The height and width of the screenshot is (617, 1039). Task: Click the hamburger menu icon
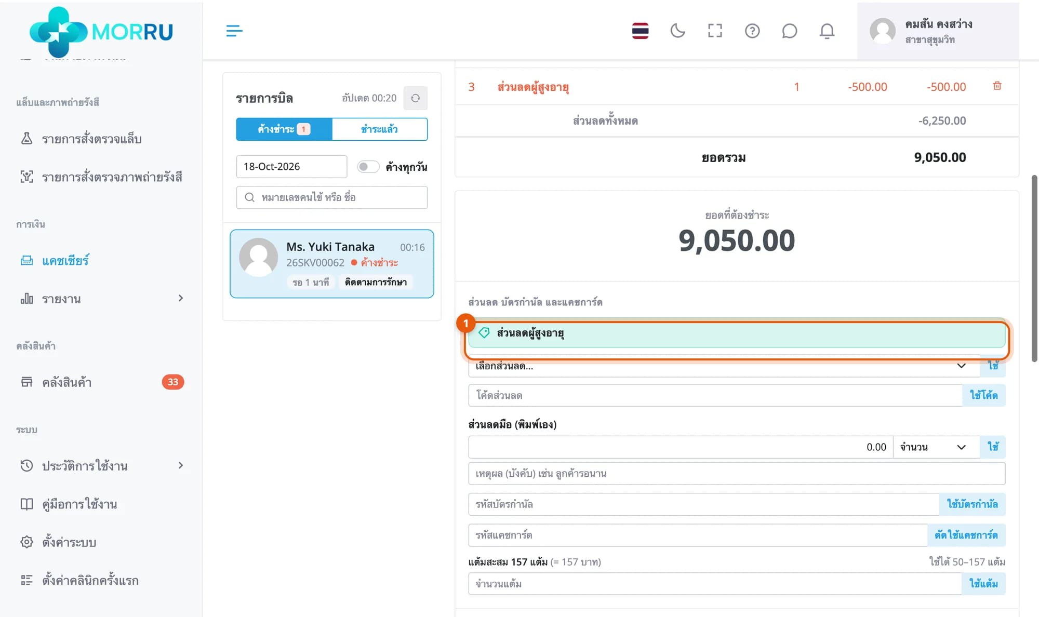click(234, 31)
